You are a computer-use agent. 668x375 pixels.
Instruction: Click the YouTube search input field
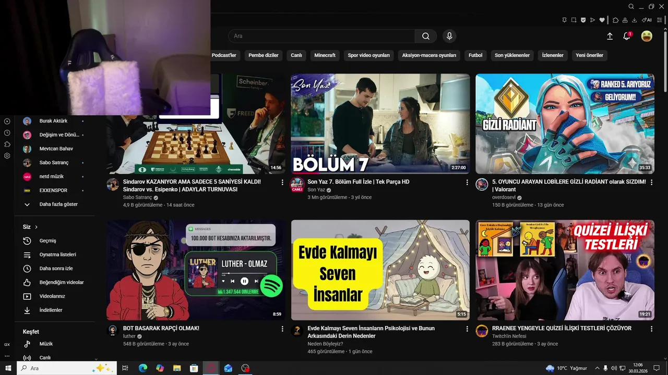coord(321,36)
